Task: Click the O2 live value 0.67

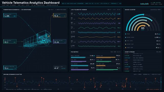Action: [x=119, y=32]
